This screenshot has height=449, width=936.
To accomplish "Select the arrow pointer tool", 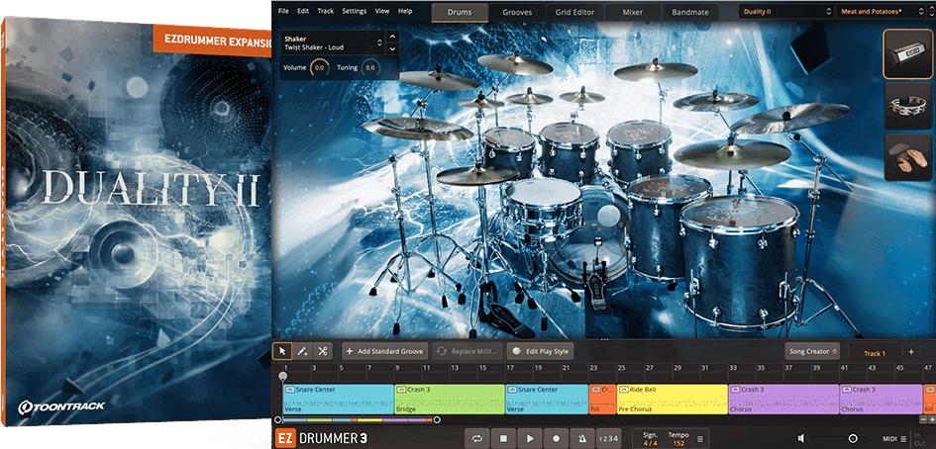I will click(x=282, y=351).
